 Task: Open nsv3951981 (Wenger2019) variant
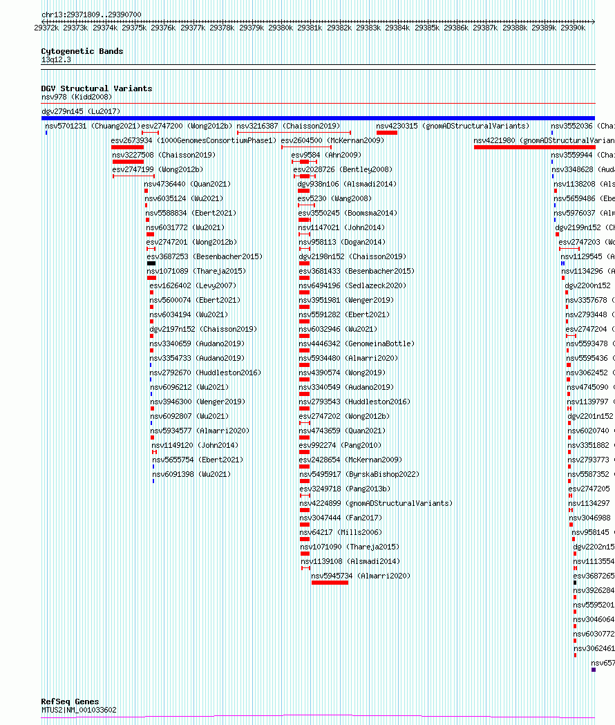pyautogui.click(x=346, y=300)
